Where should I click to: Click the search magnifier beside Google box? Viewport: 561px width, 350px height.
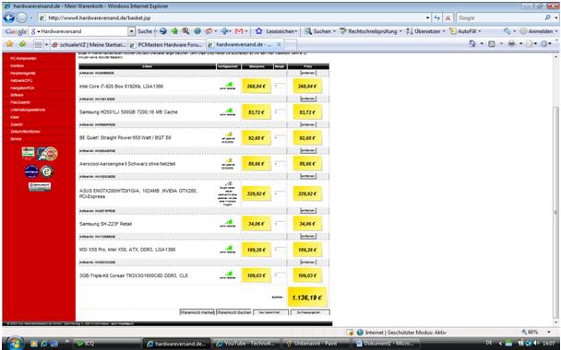click(548, 17)
